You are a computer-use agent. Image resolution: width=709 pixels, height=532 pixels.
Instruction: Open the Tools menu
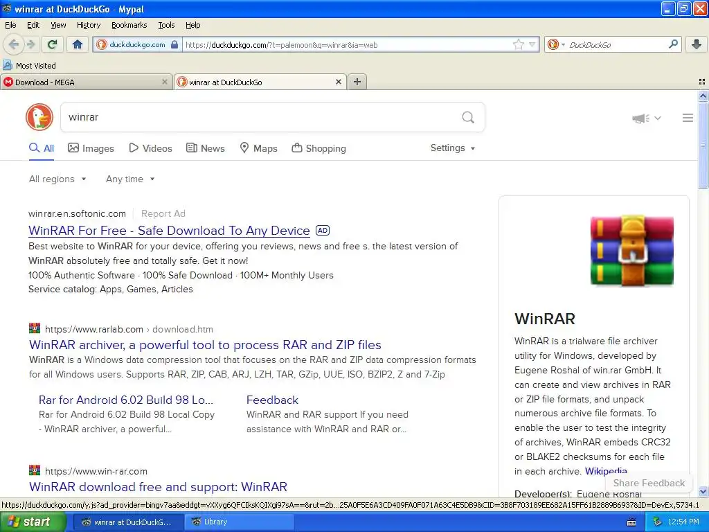coord(166,25)
